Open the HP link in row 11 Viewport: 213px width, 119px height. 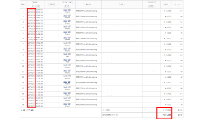point(69,65)
